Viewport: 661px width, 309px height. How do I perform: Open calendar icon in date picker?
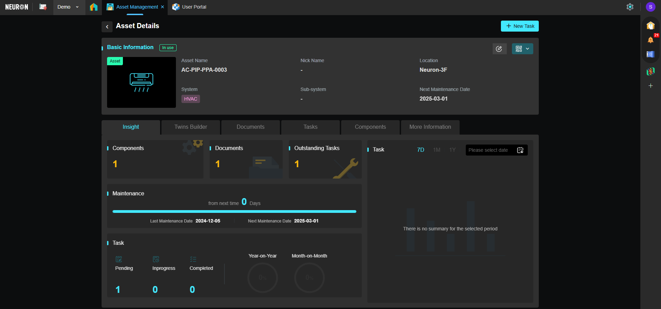pos(520,150)
